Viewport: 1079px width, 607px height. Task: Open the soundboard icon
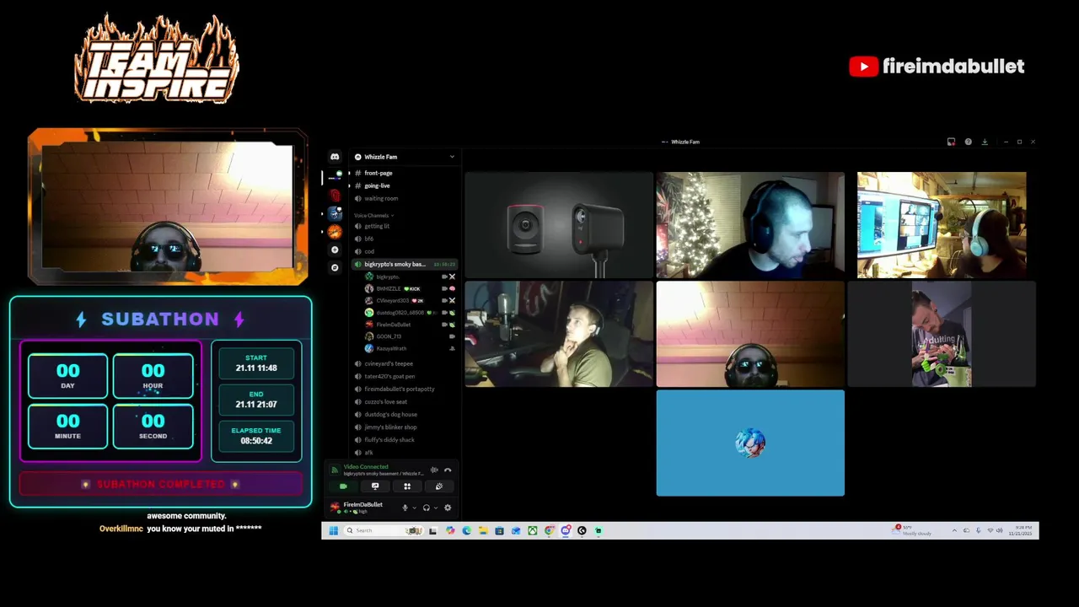tap(439, 486)
